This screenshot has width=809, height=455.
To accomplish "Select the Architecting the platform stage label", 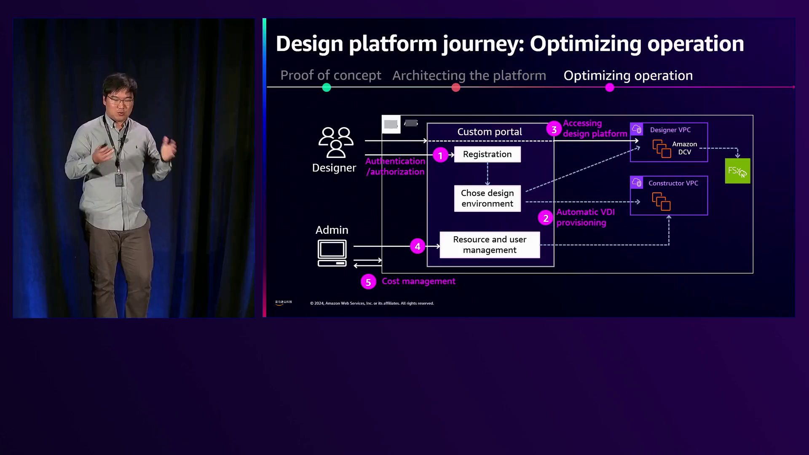I will tap(469, 75).
